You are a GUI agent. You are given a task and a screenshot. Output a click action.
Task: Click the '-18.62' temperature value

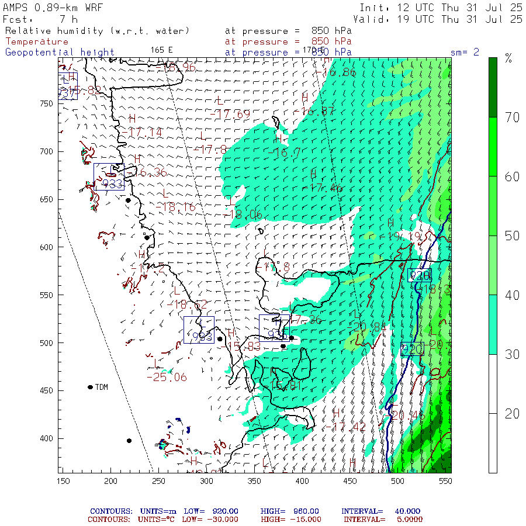tap(187, 304)
